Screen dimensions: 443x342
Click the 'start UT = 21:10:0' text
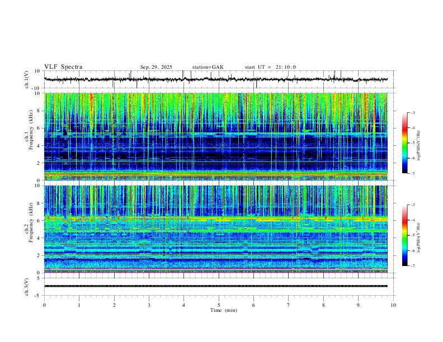tap(270, 67)
